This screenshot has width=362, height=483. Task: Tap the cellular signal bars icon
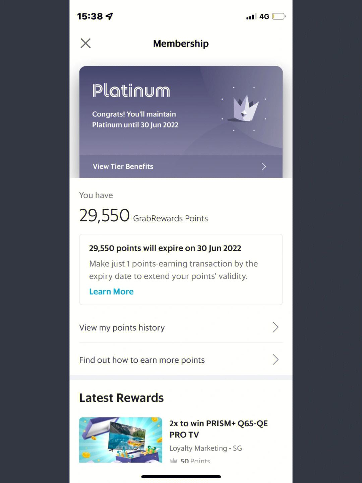pyautogui.click(x=251, y=16)
